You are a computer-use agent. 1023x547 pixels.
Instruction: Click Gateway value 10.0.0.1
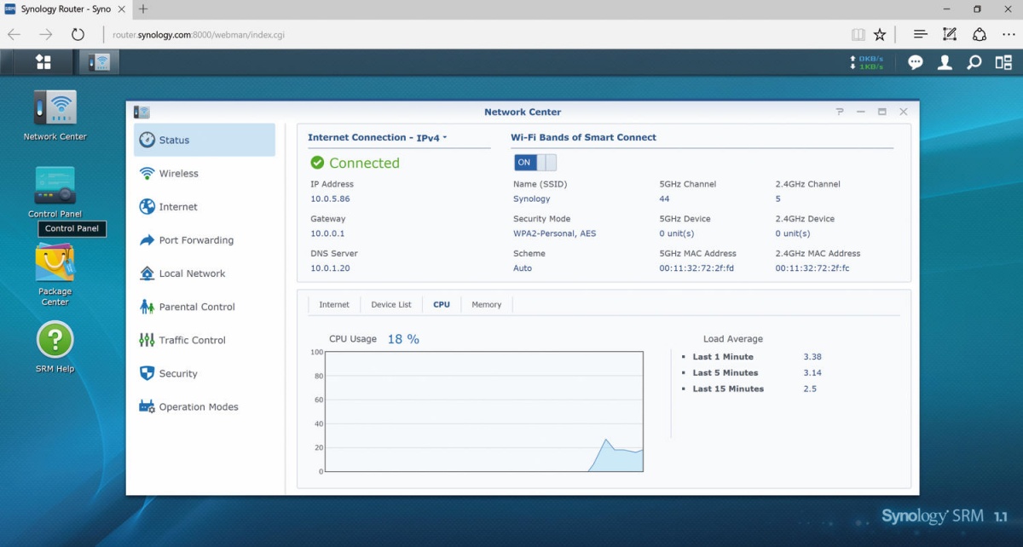pos(327,233)
